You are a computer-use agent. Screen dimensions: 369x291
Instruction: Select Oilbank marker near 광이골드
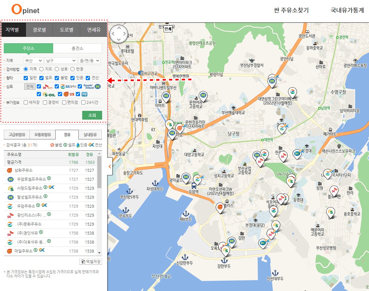click(186, 178)
